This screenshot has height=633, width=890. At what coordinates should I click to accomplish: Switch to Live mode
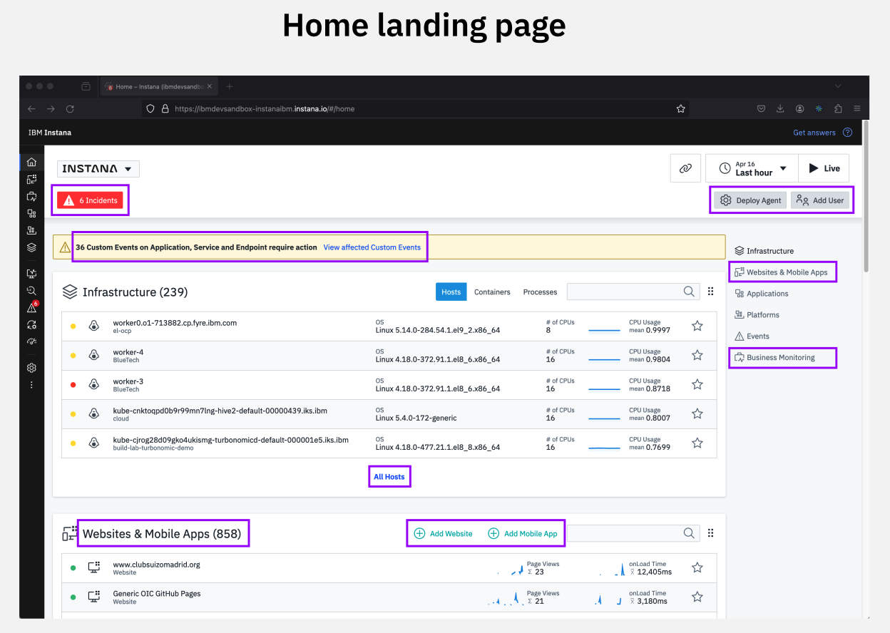coord(824,168)
